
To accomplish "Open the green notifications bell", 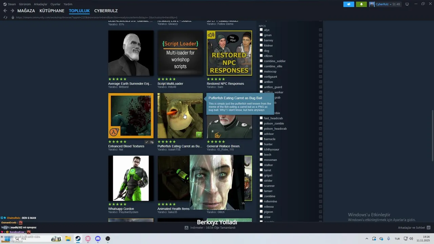I will point(361,4).
